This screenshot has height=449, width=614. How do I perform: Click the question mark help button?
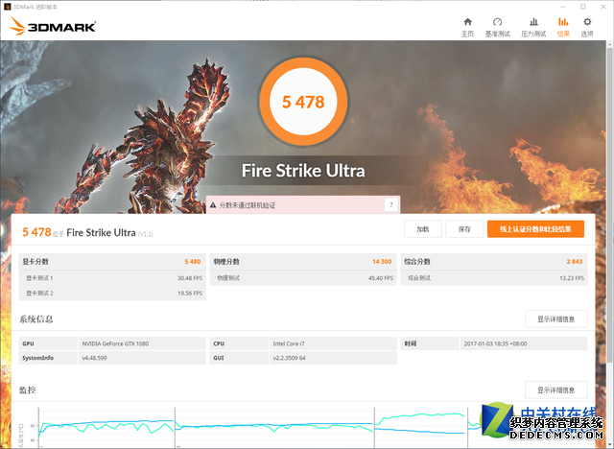(x=390, y=204)
